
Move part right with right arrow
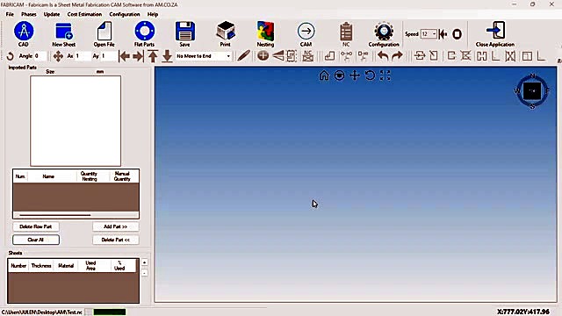pyautogui.click(x=138, y=56)
